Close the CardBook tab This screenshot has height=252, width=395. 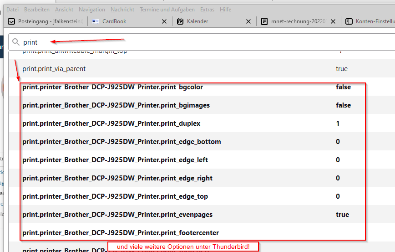(x=164, y=21)
